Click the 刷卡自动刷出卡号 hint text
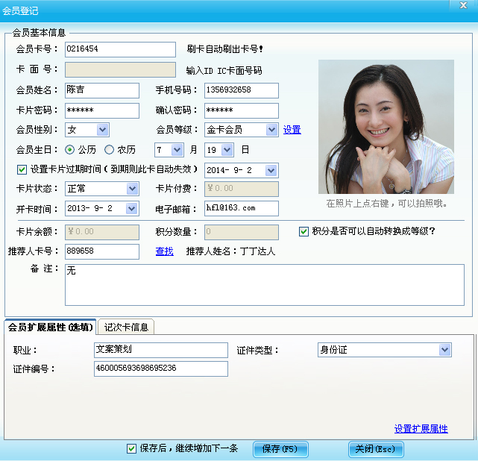This screenshot has height=461, width=478. [224, 48]
